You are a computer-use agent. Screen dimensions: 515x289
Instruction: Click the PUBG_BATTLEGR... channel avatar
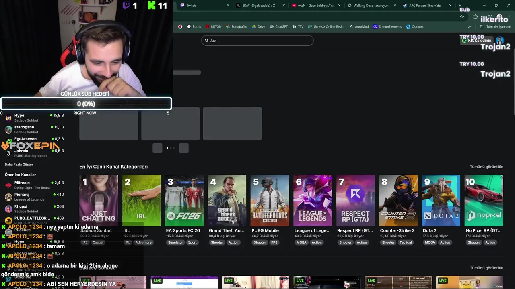pos(8,220)
